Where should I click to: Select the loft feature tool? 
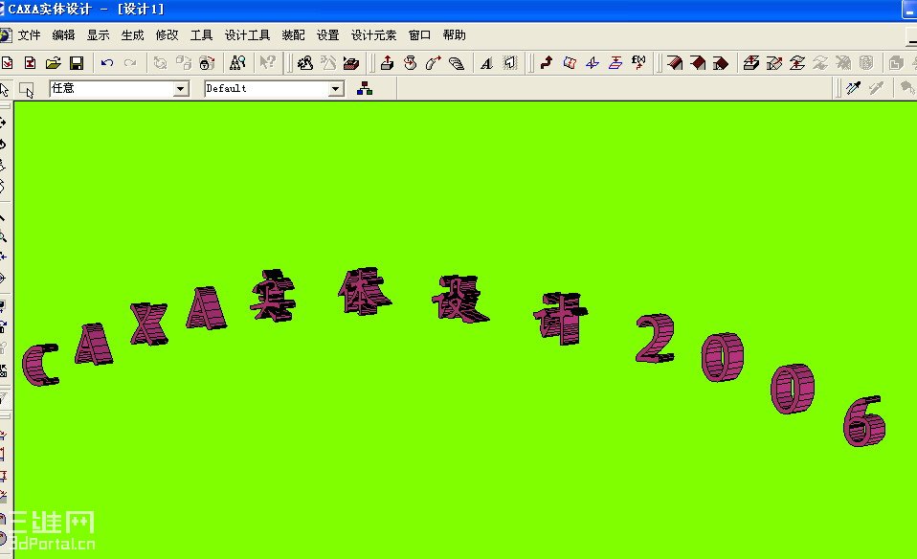[457, 62]
